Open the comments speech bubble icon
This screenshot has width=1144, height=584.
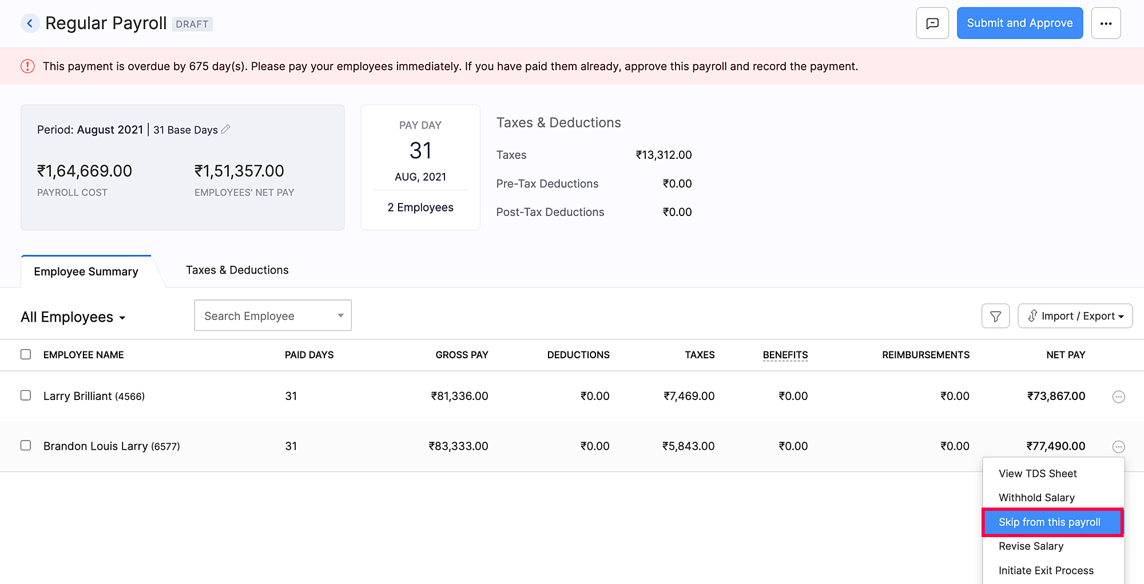pos(932,23)
